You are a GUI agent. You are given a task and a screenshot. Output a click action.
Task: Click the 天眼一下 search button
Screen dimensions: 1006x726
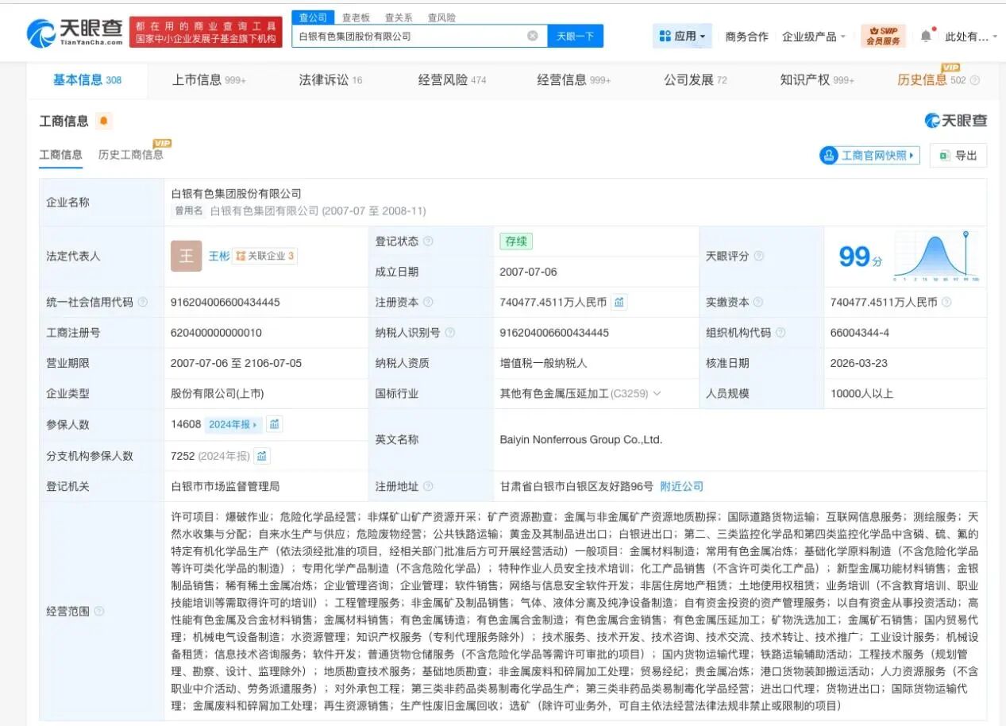(x=576, y=36)
